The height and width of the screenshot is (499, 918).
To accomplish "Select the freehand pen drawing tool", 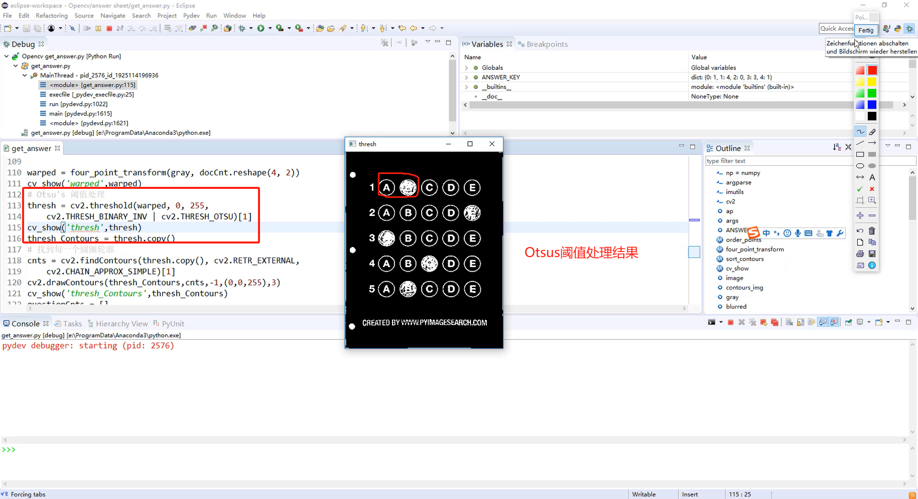I will 860,132.
